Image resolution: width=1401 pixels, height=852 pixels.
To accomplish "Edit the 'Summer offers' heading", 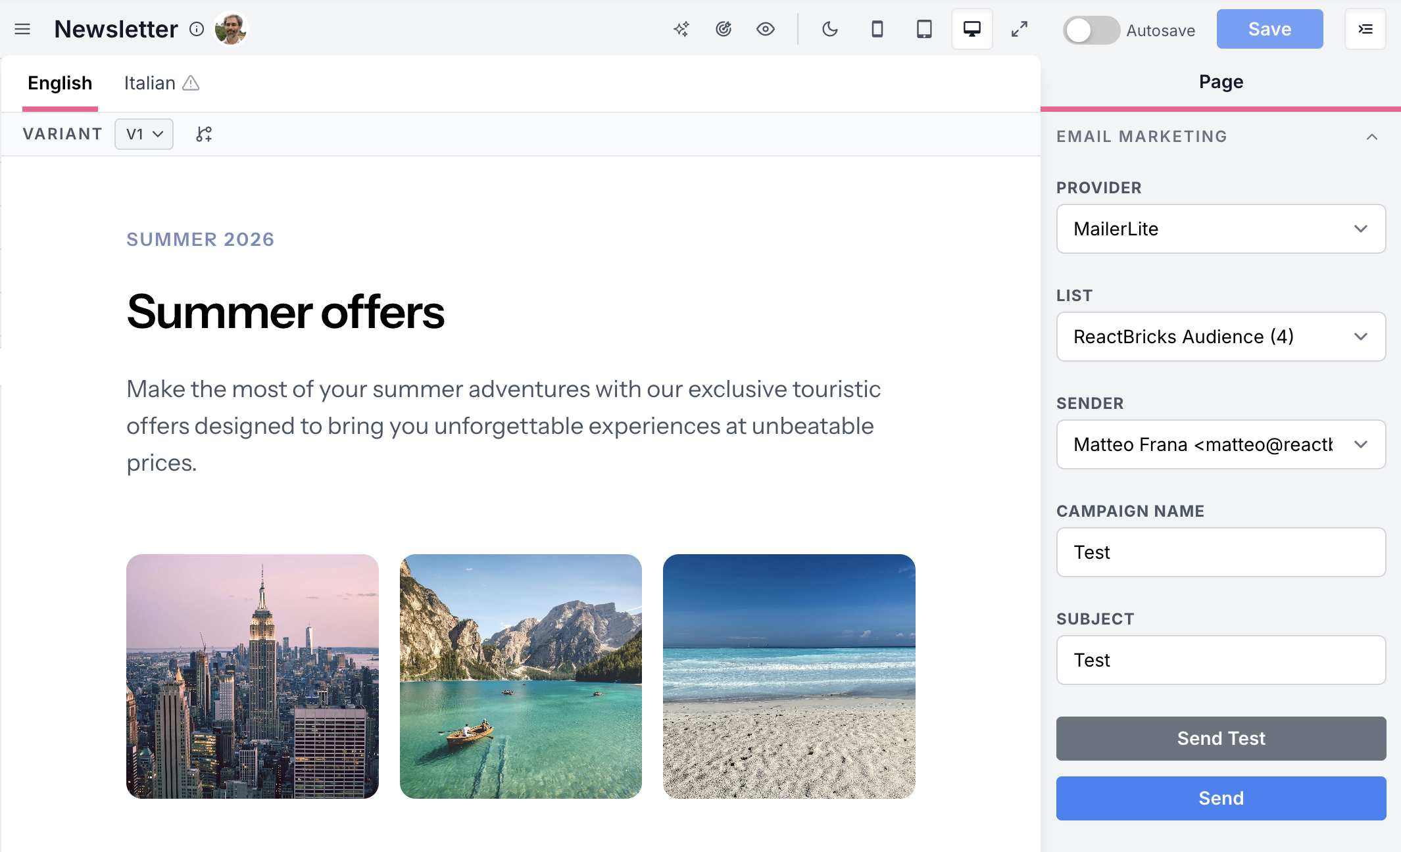I will [x=285, y=312].
